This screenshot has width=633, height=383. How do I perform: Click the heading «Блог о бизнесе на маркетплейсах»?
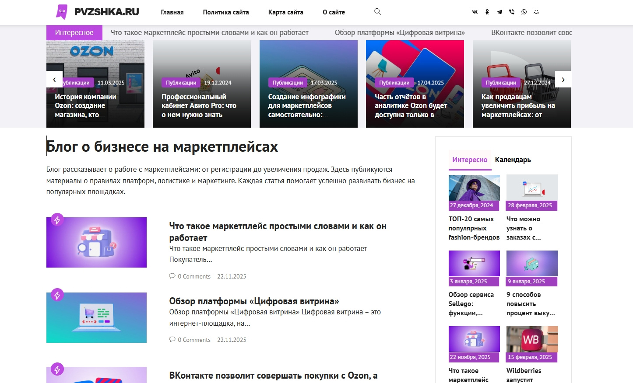(162, 147)
